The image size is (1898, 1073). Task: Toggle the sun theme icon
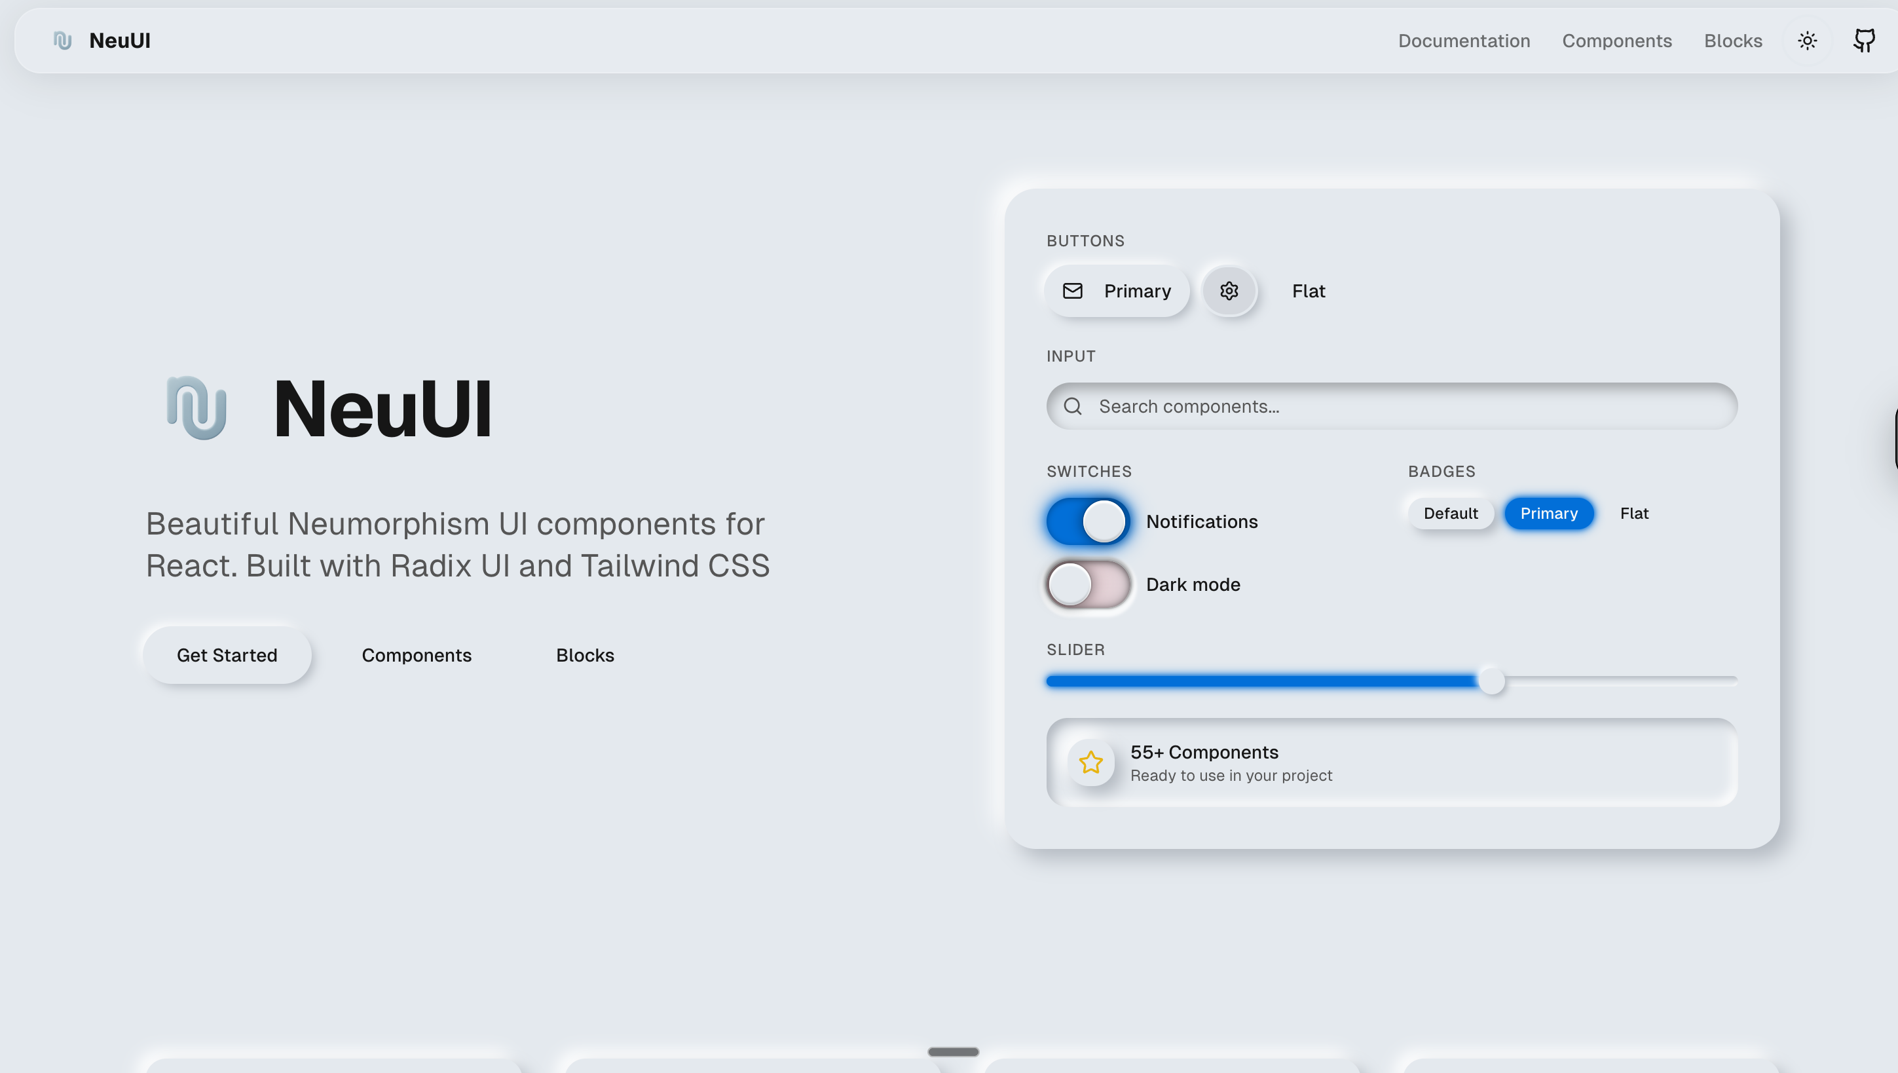[x=1806, y=41]
